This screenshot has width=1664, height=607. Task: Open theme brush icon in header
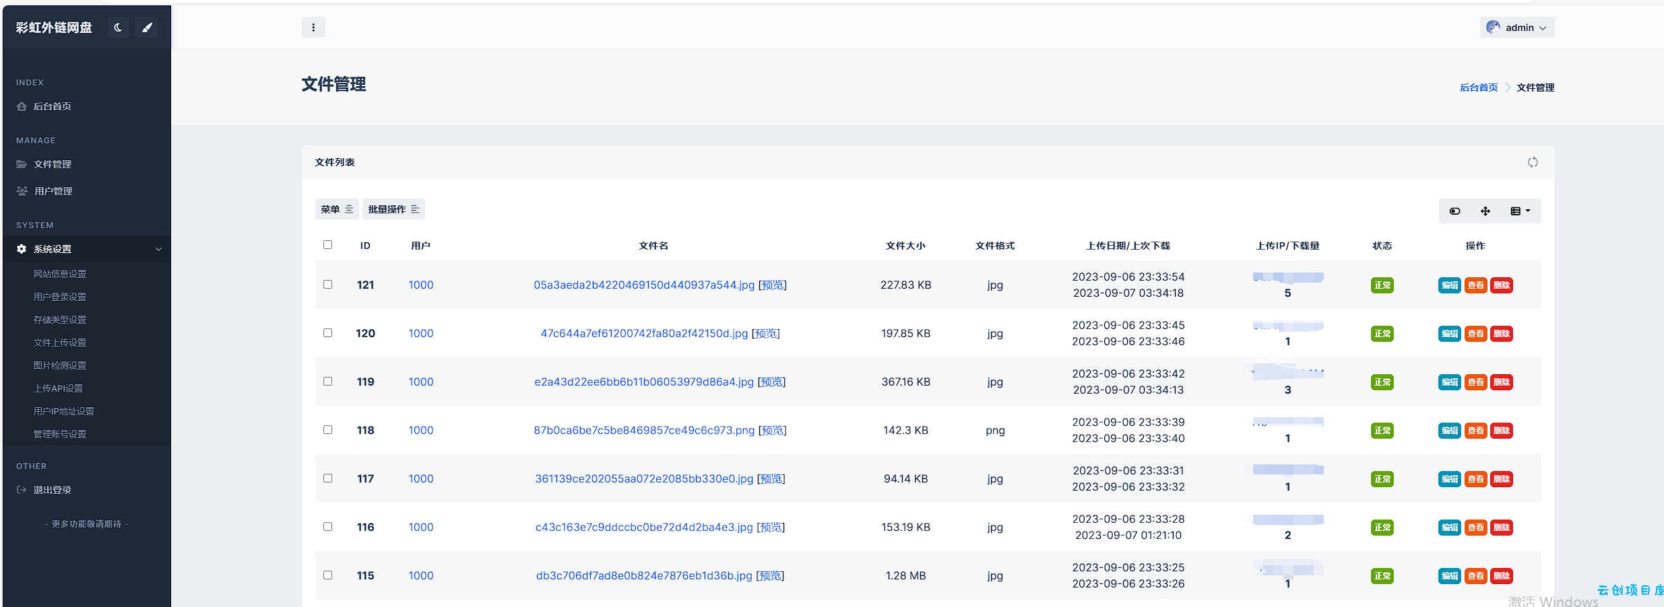click(x=147, y=28)
